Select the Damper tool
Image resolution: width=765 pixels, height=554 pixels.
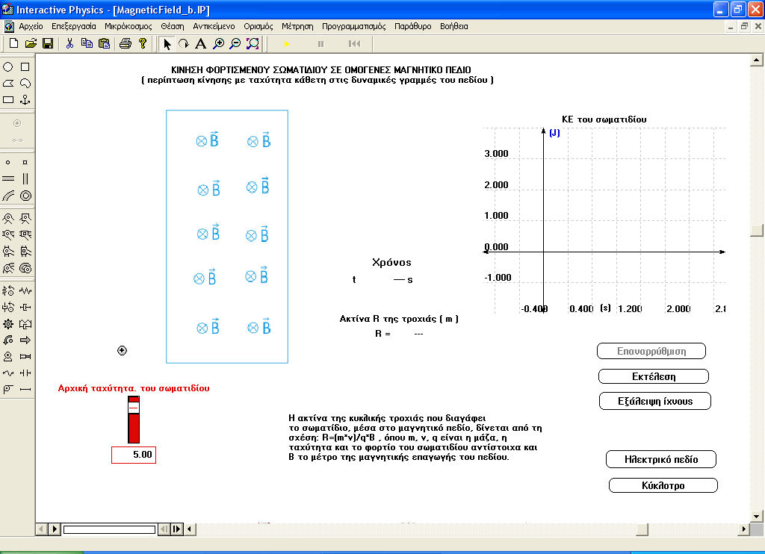pos(25,307)
